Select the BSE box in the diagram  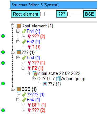(90, 14)
